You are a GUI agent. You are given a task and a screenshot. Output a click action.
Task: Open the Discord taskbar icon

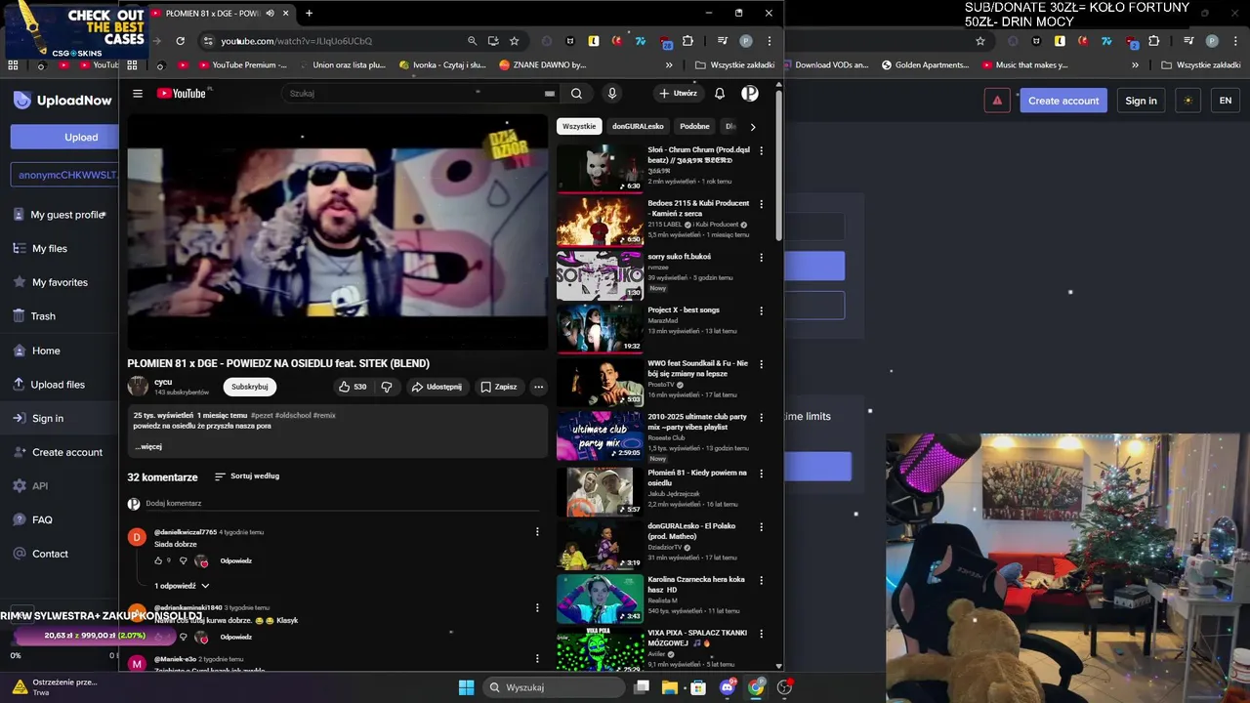(x=728, y=687)
